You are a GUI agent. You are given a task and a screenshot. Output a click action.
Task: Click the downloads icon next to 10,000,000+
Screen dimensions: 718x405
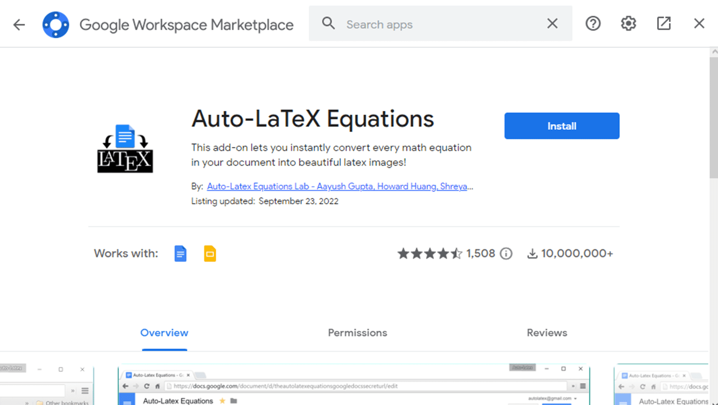pyautogui.click(x=533, y=253)
